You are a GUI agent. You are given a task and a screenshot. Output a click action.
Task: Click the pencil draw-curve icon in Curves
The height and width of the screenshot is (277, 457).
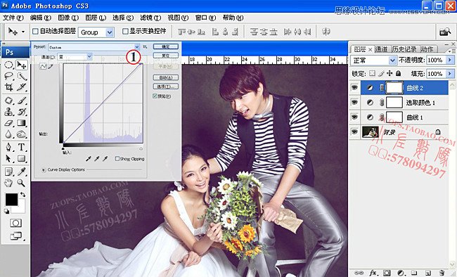click(51, 67)
